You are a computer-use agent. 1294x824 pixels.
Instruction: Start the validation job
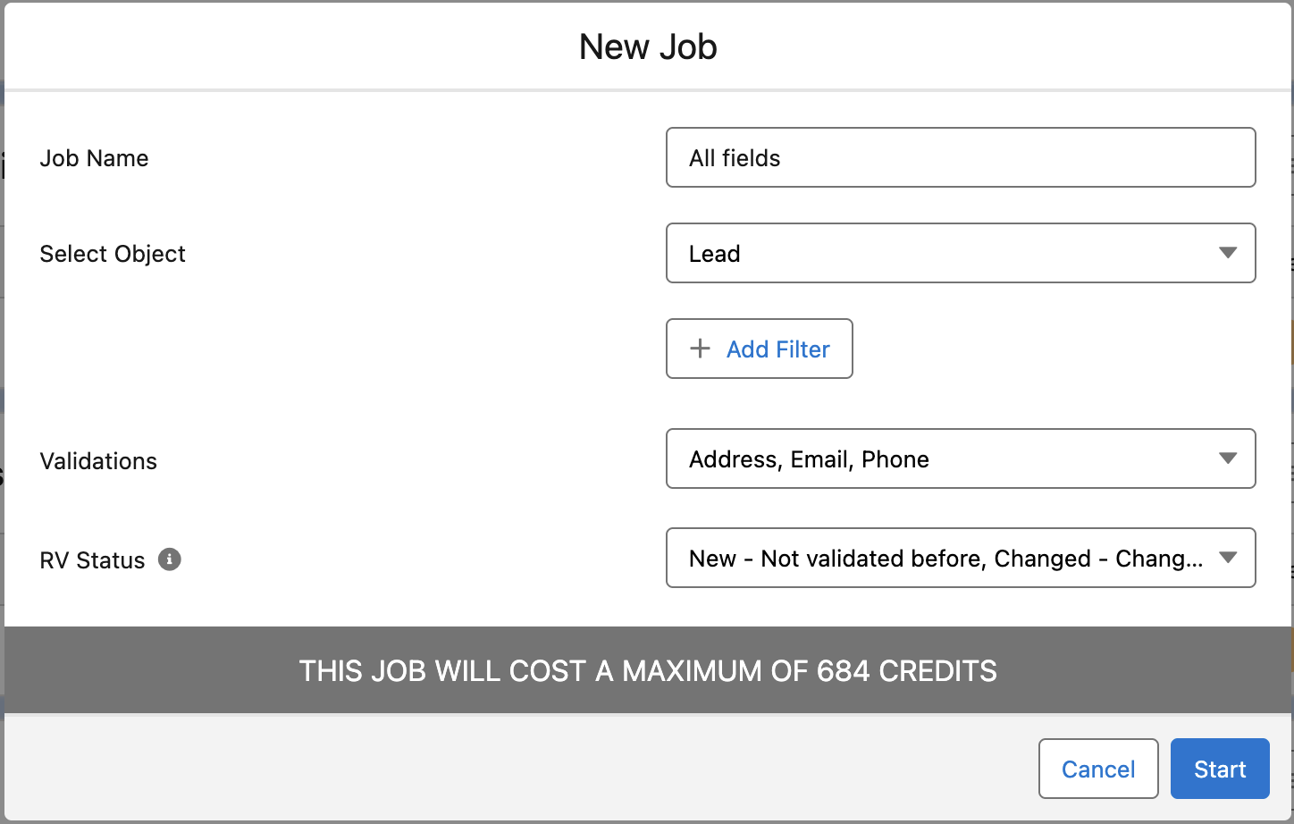coord(1220,769)
